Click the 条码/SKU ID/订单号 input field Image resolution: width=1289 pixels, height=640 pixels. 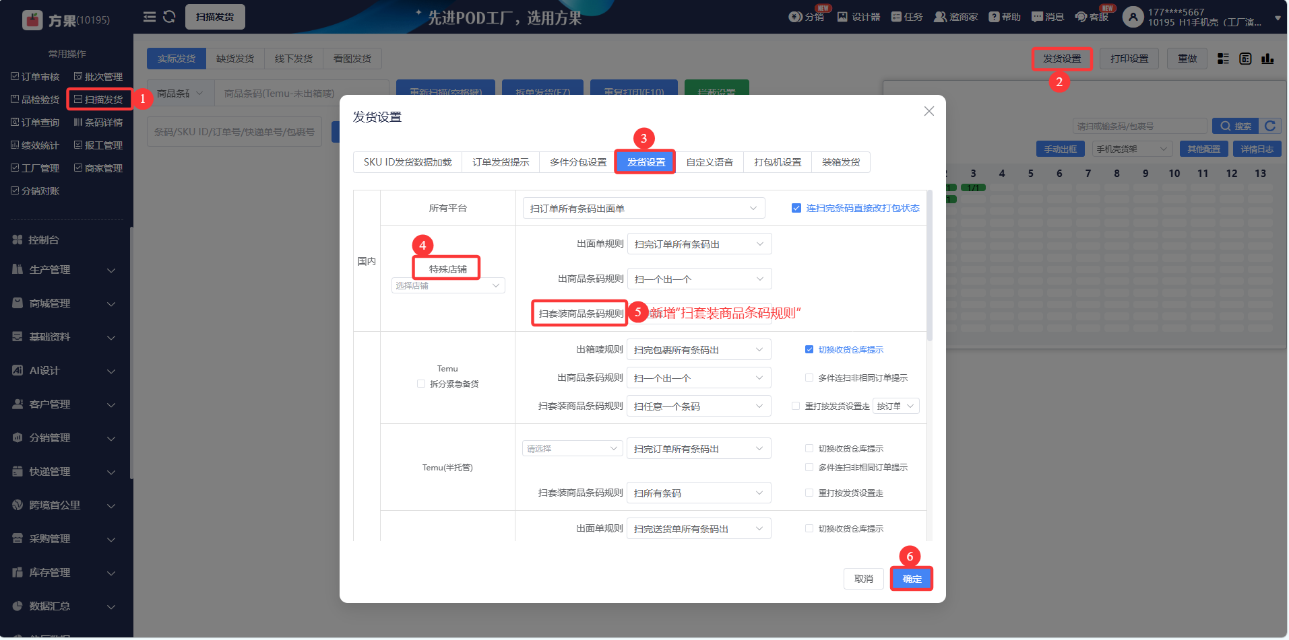tap(234, 132)
